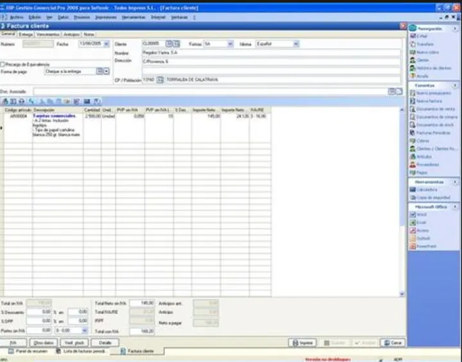
Task: Launch PowerPoint from the Microsoft Office panel
Action: [426, 246]
